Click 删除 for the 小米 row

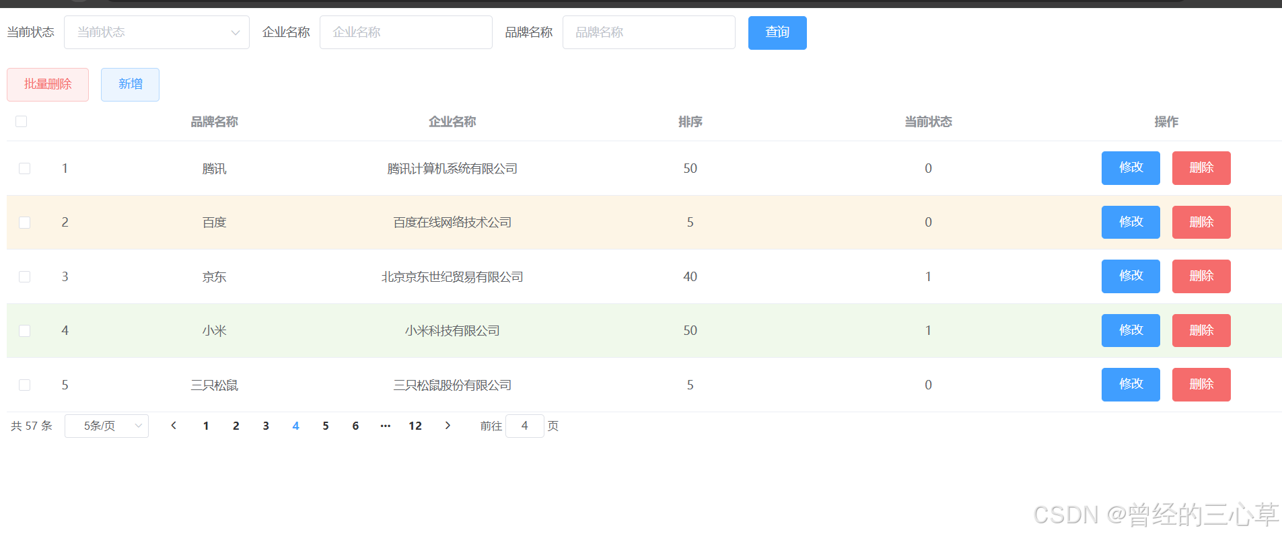[x=1201, y=330]
